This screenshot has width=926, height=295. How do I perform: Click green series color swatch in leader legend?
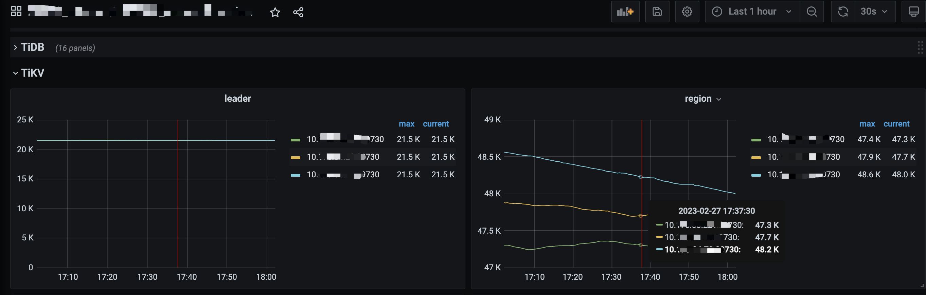[x=296, y=140]
